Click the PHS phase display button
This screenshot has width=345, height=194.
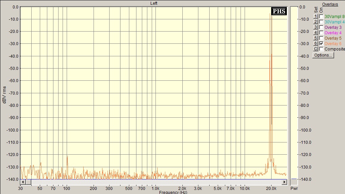(279, 11)
